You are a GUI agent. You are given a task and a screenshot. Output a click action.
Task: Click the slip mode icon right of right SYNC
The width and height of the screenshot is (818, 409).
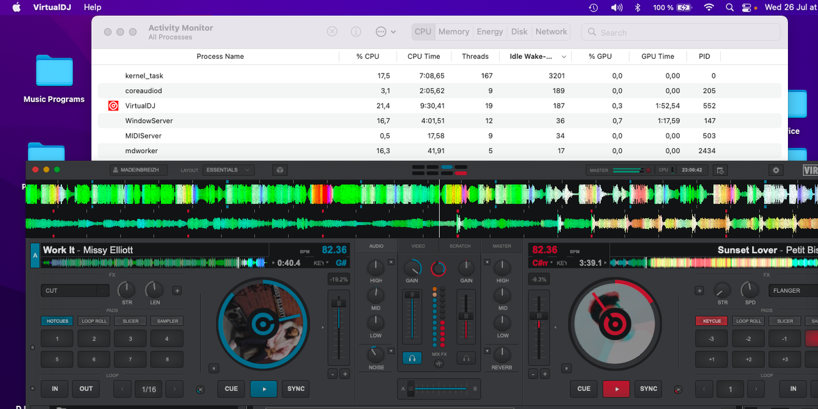click(x=678, y=389)
